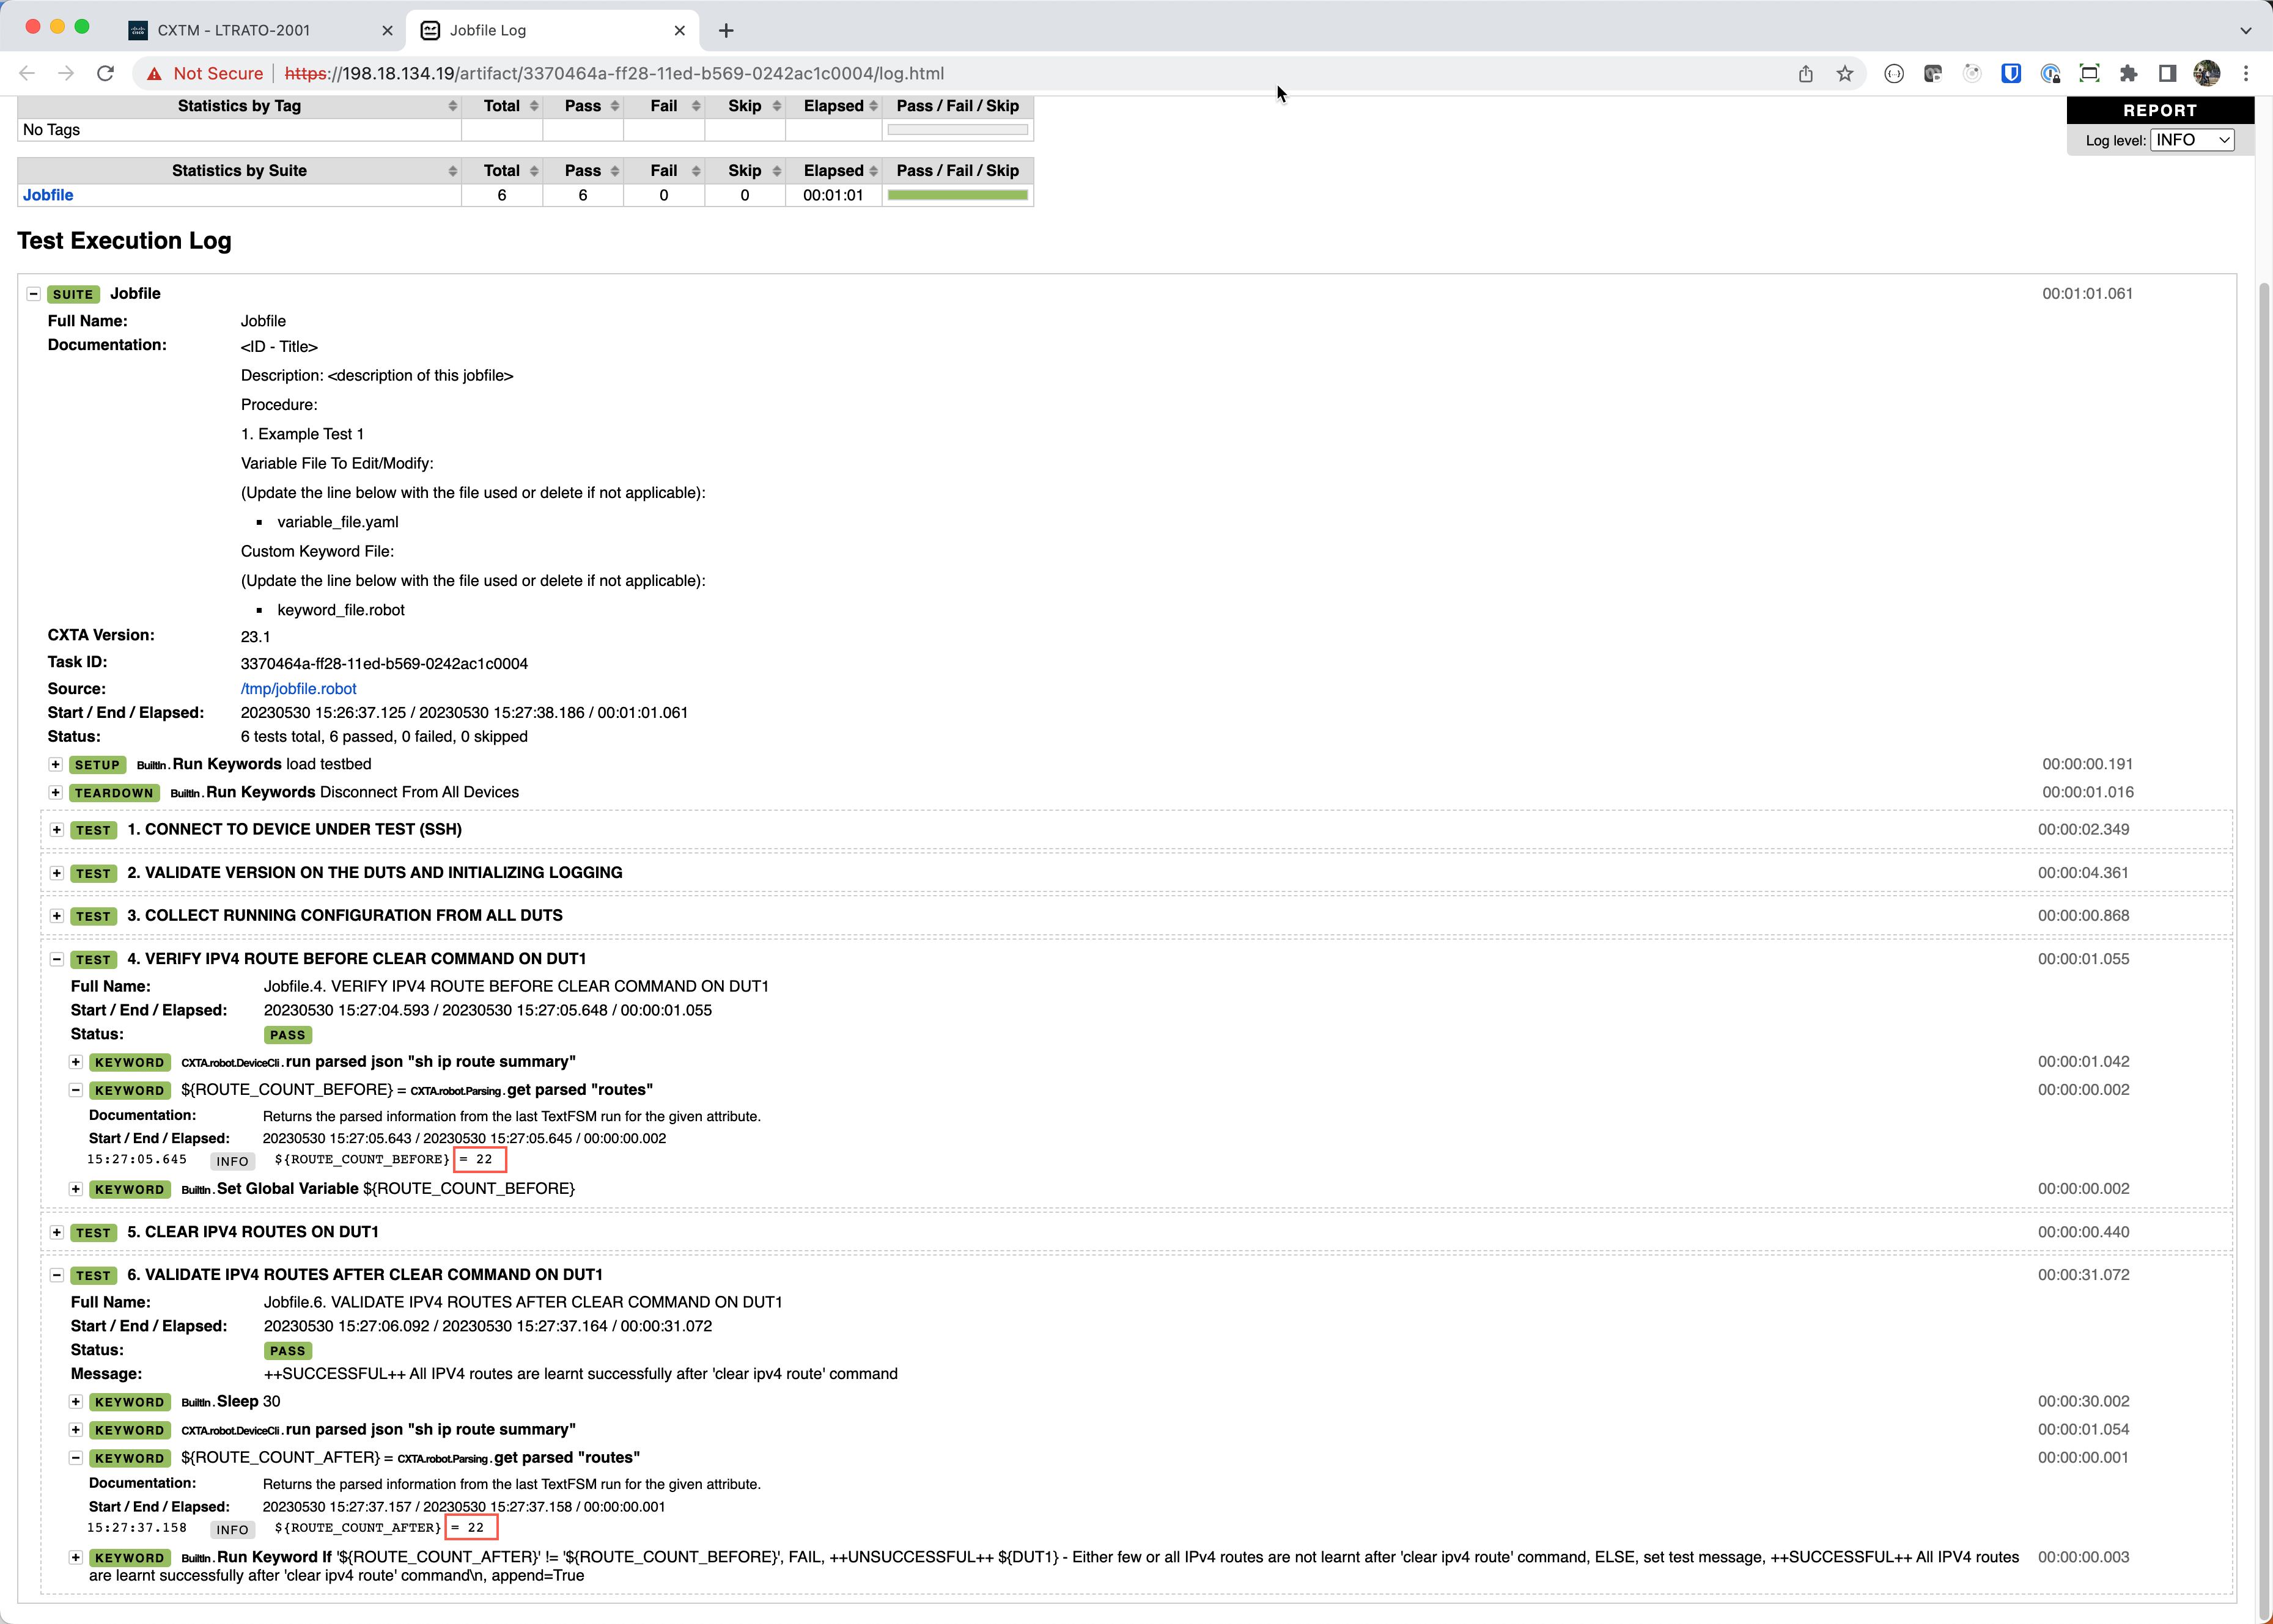
Task: Expand test 1 Connect to Device Under Test
Action: [57, 830]
